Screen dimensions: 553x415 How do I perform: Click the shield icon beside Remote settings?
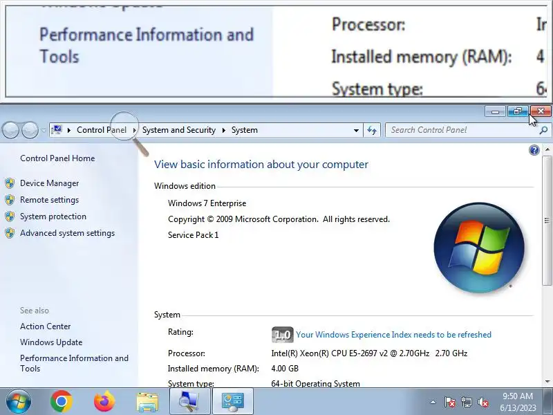click(x=10, y=200)
